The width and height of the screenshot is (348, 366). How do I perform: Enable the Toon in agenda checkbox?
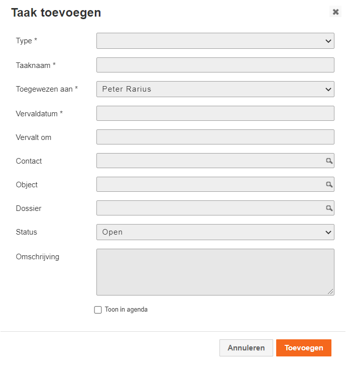pos(98,310)
